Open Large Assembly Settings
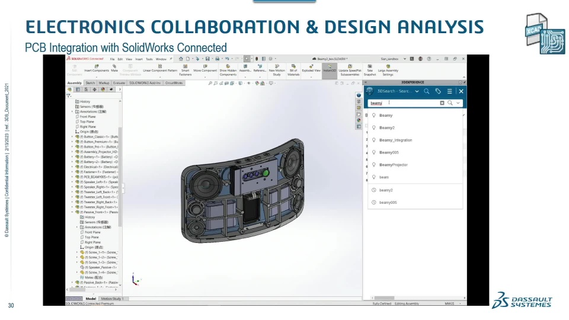The height and width of the screenshot is (320, 569). coord(388,71)
